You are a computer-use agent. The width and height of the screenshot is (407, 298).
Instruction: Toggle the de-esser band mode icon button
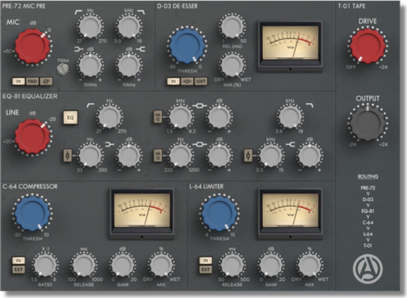coord(187,81)
